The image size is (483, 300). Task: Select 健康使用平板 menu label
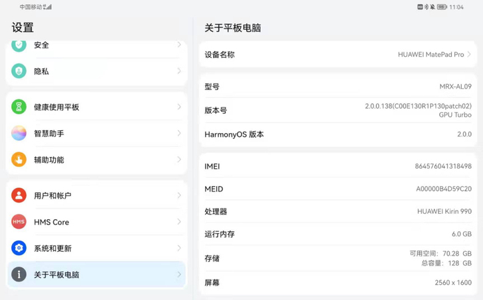coord(56,107)
